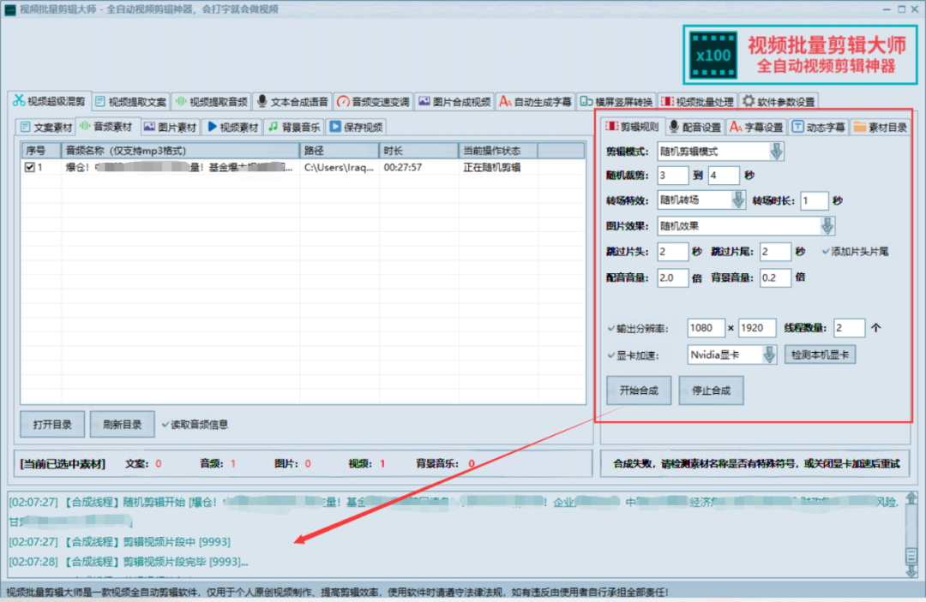Click the speedometer icon for 音频变速变调
This screenshot has height=602, width=926.
[342, 101]
